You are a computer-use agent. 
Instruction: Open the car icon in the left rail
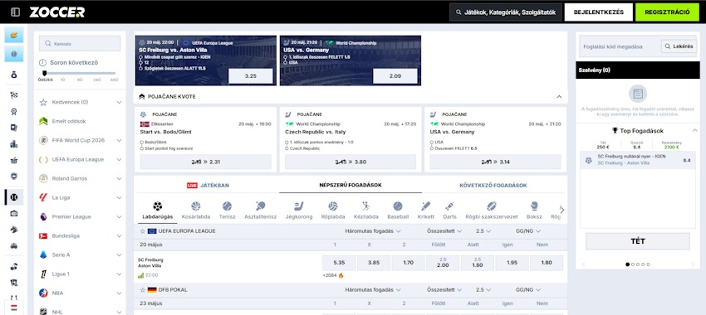coord(14,246)
